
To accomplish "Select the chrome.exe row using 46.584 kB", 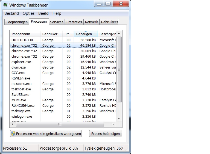I will (x=63, y=45).
